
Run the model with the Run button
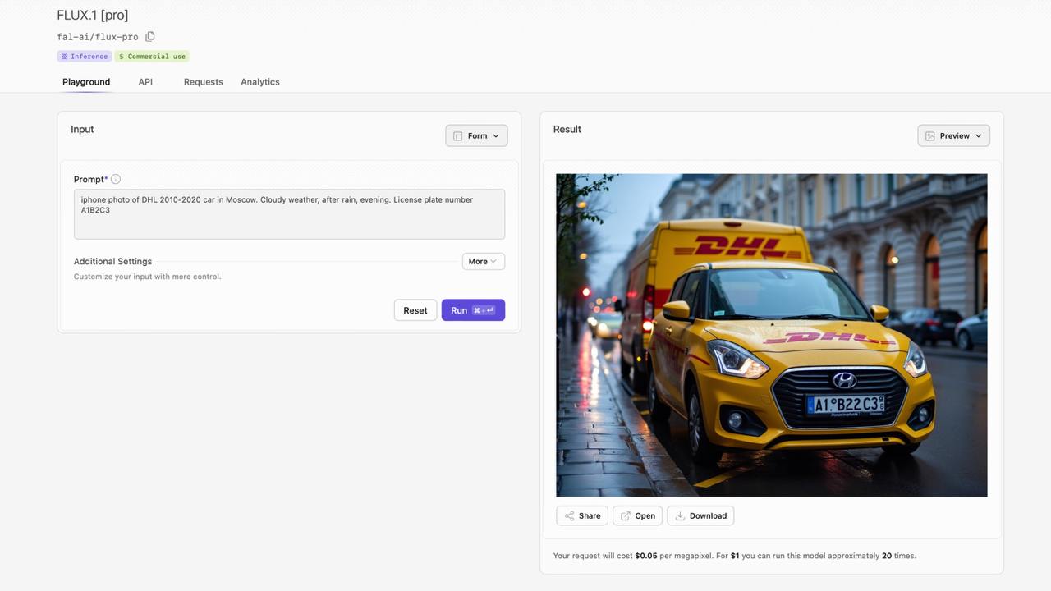(x=473, y=310)
